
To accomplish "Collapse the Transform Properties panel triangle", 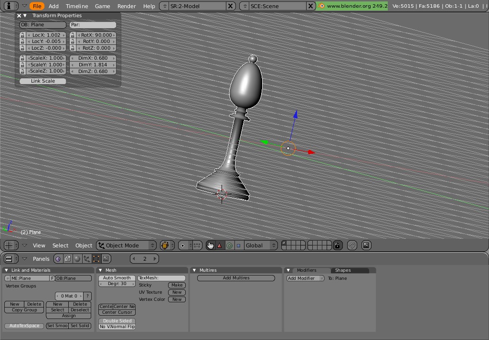I will pos(25,16).
